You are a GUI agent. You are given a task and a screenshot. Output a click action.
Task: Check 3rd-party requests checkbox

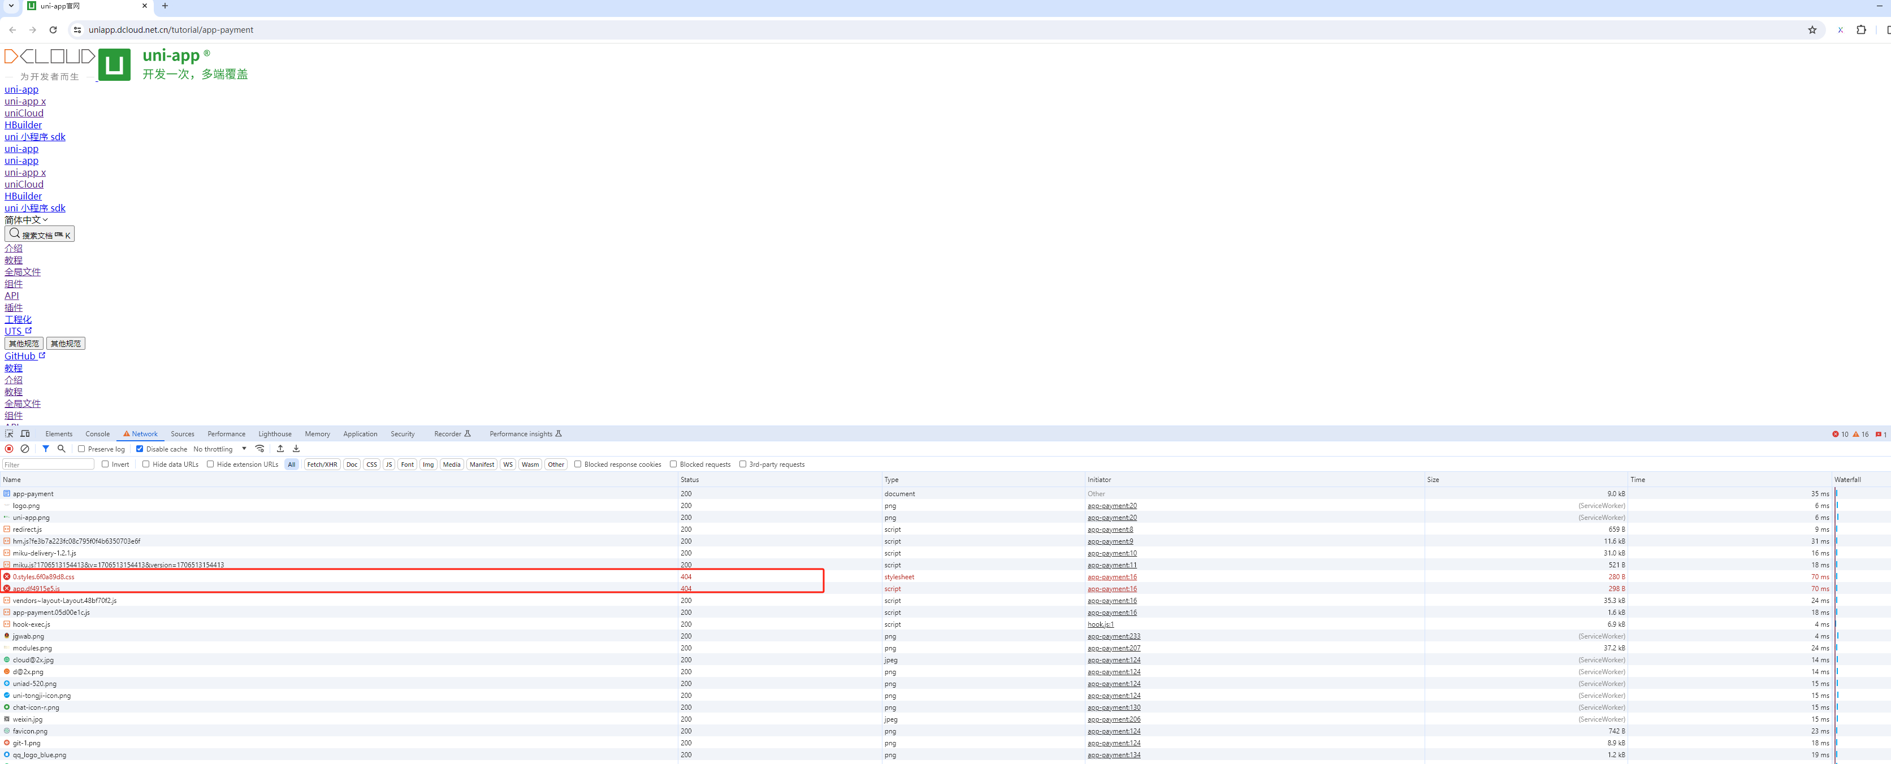(x=743, y=465)
